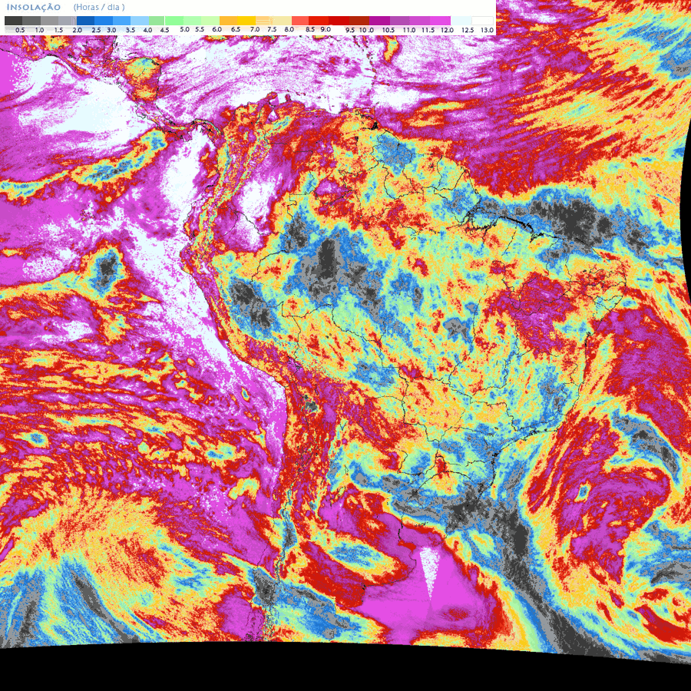This screenshot has width=691, height=691.
Task: Click the '1.0' legend value
Action: pos(39,30)
